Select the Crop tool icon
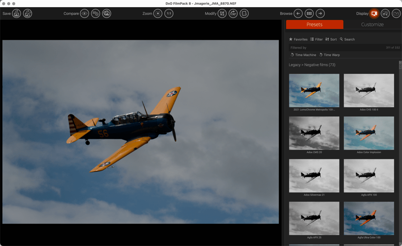 (x=222, y=14)
